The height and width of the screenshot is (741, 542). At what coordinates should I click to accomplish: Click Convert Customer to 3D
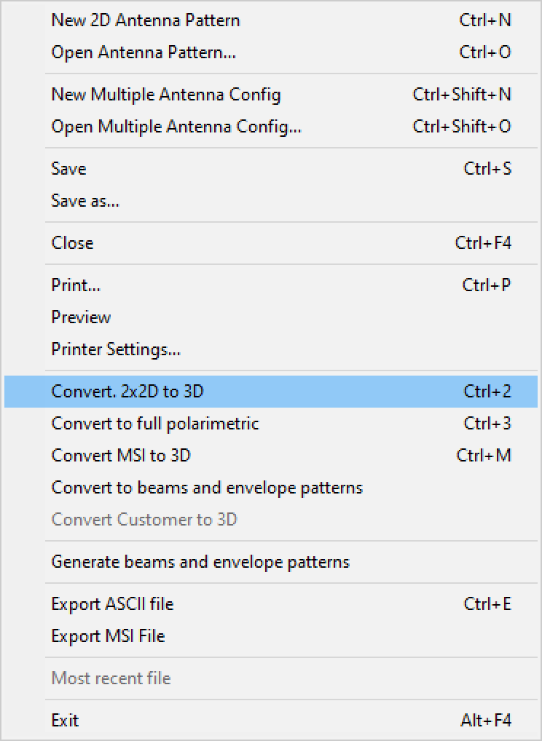144,520
